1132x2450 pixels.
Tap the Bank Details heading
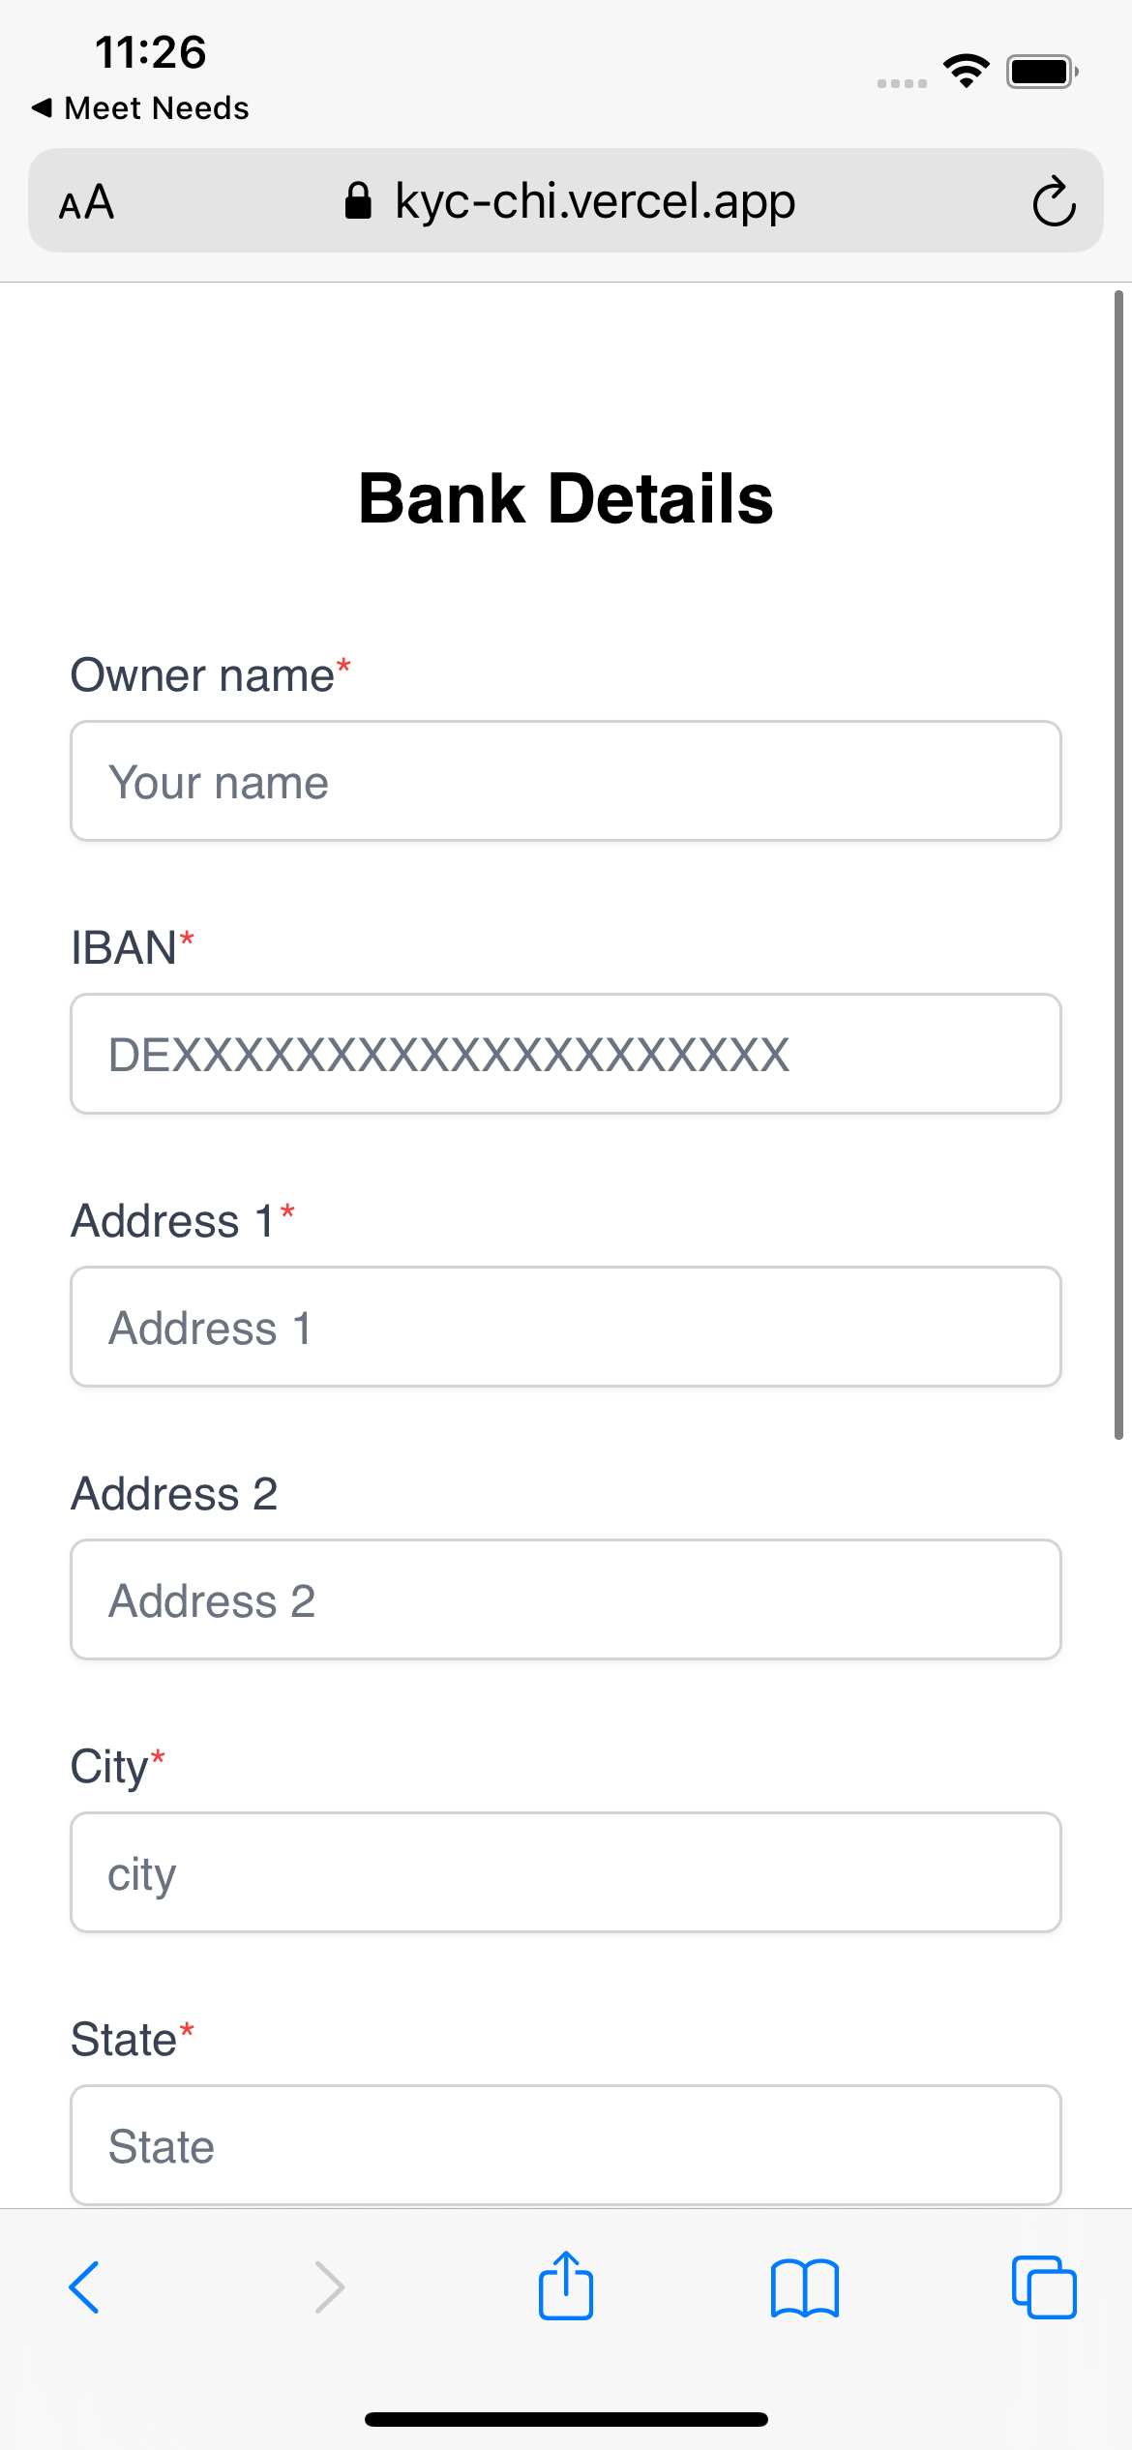(x=566, y=498)
